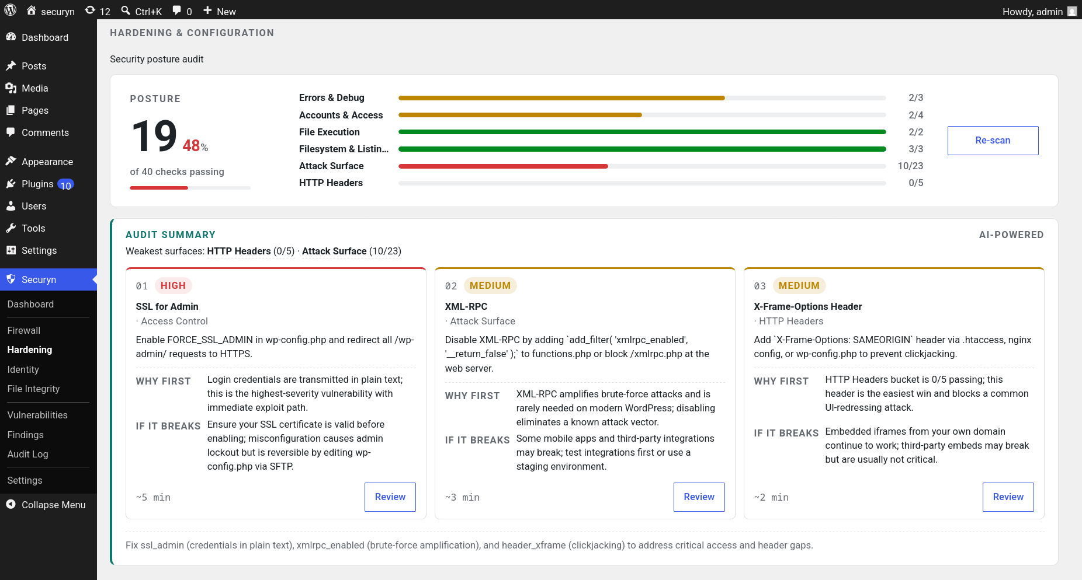Click Collapse Menu label
The width and height of the screenshot is (1082, 580).
pos(54,505)
